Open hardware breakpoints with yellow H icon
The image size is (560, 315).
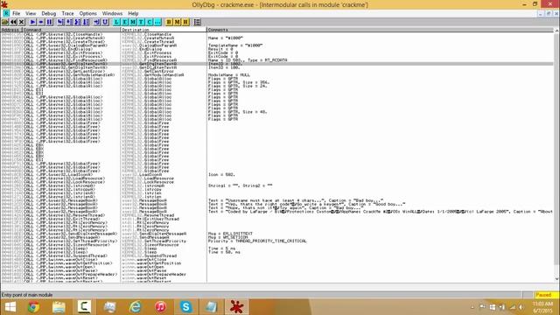pos(185,22)
